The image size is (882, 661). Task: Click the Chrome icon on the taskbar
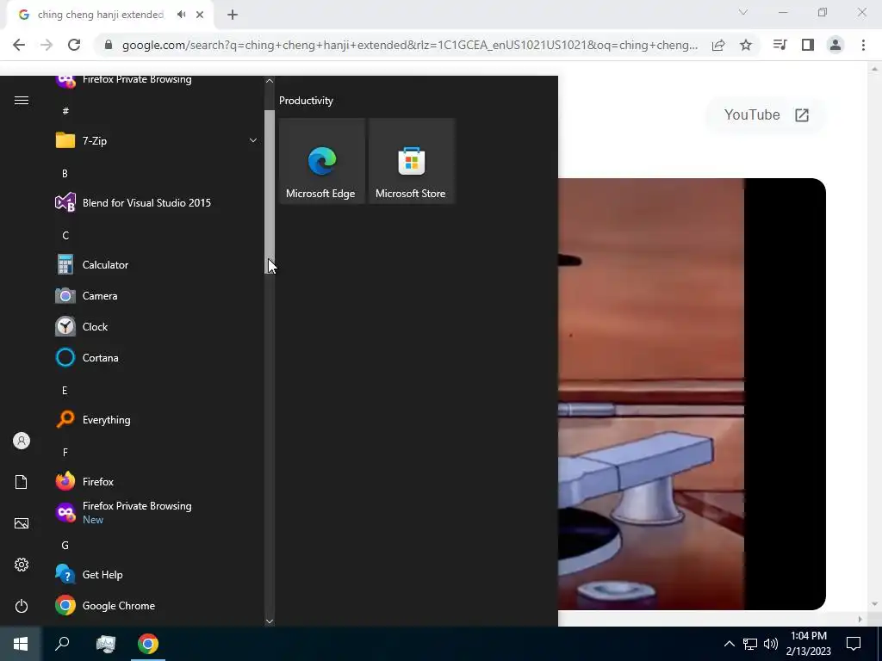[x=148, y=644]
